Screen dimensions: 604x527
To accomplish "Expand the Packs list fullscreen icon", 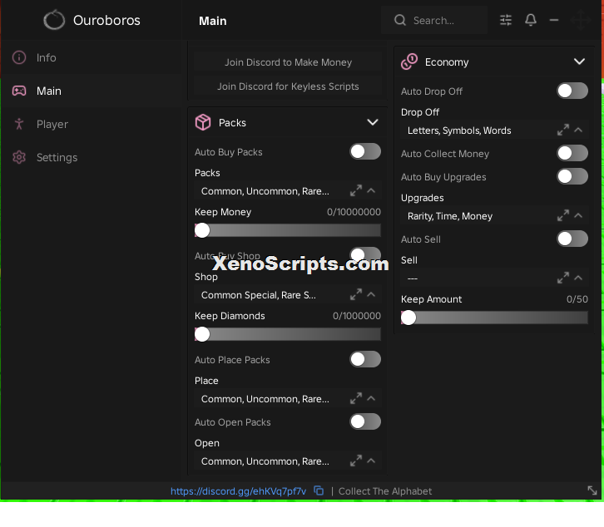I will [355, 191].
